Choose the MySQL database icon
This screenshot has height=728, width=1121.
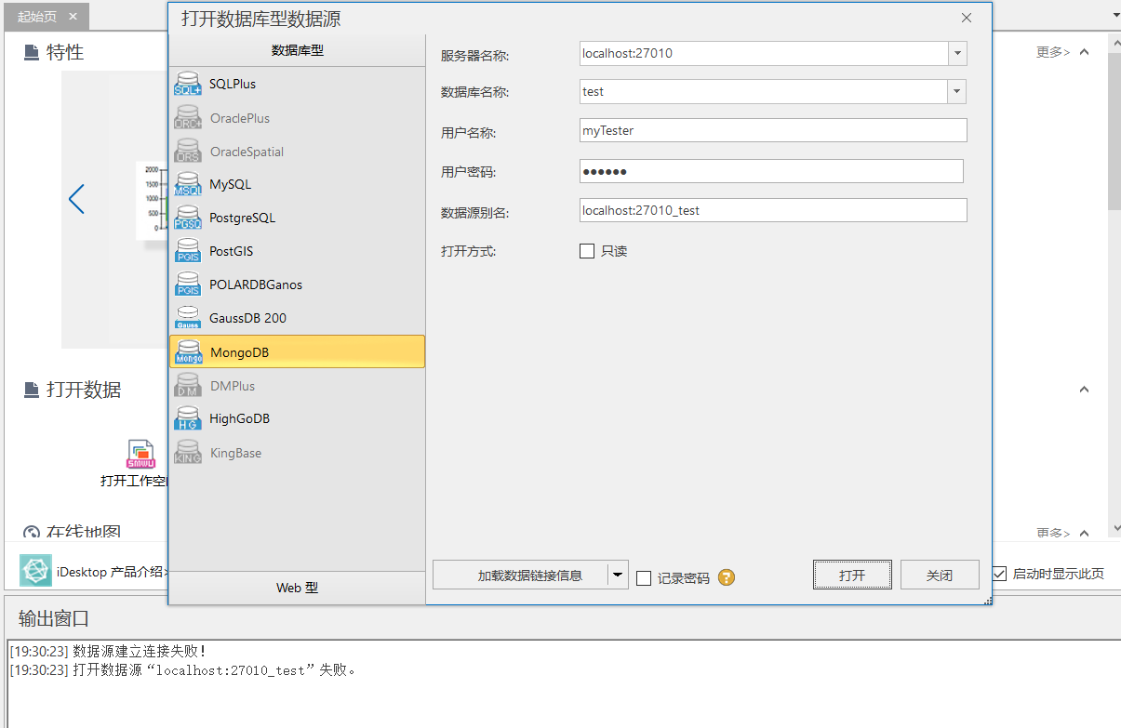(x=188, y=184)
